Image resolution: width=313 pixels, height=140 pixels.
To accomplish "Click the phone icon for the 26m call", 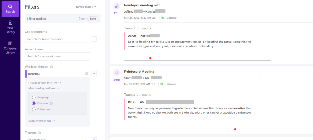I will [x=116, y=72].
